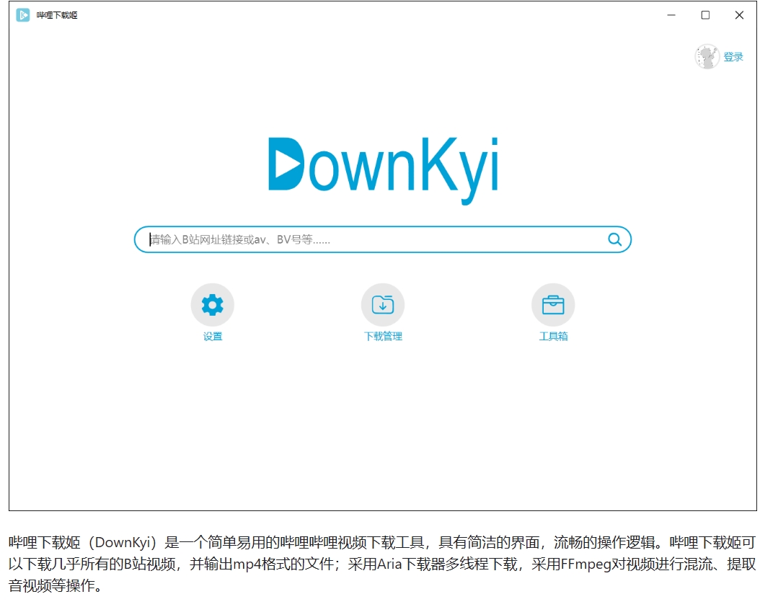Click the DownKyi logo
The height and width of the screenshot is (607, 760).
[x=383, y=169]
